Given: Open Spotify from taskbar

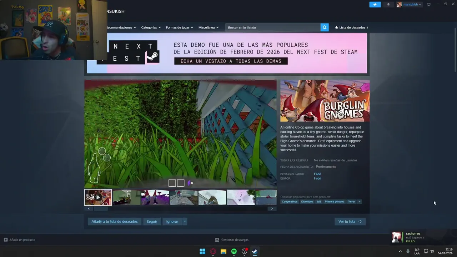Looking at the screenshot, I should pos(234,251).
